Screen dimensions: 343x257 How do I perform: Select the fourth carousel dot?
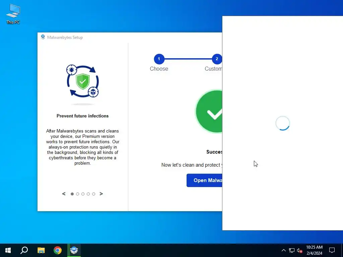click(88, 194)
